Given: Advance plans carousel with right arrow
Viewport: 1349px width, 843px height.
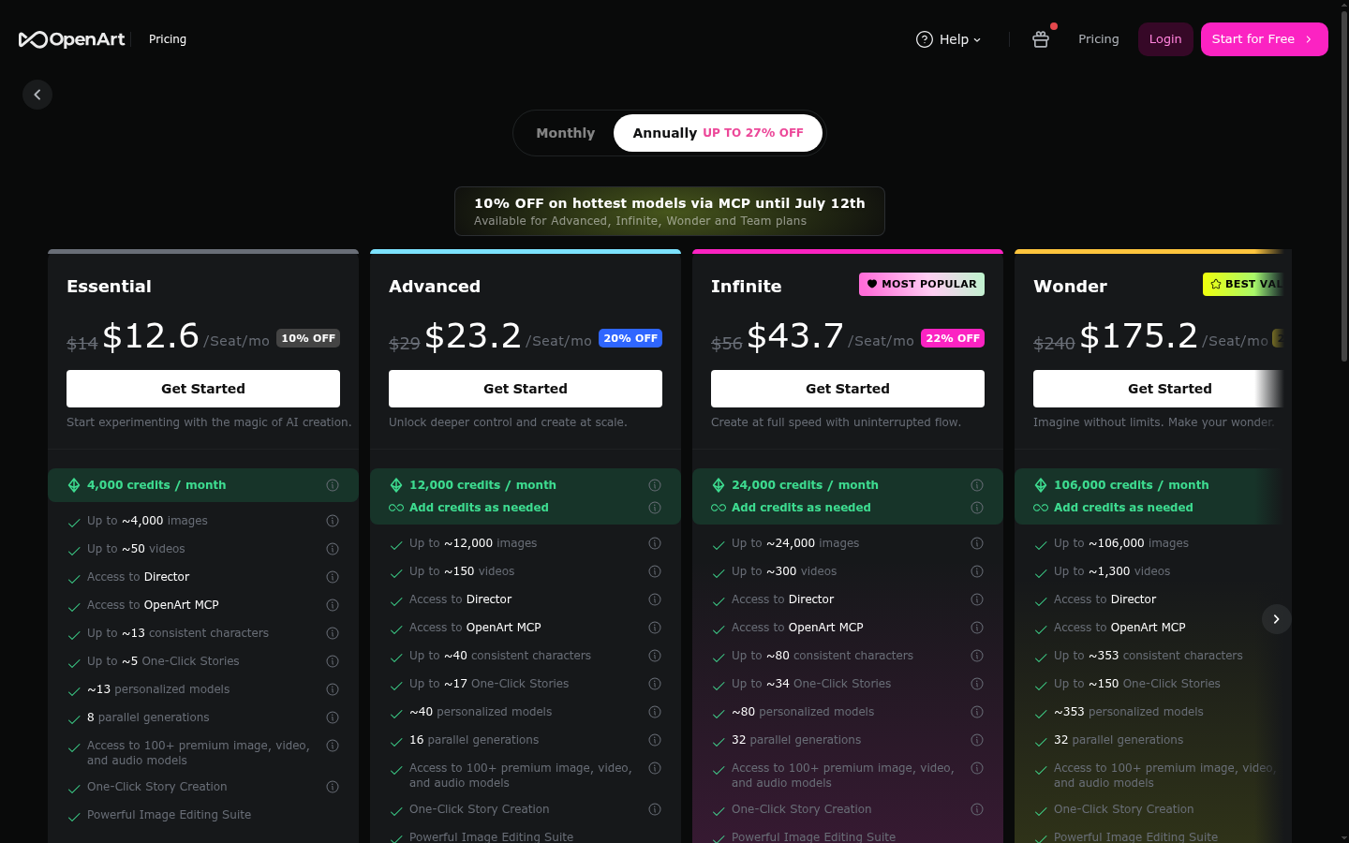Looking at the screenshot, I should point(1276,619).
